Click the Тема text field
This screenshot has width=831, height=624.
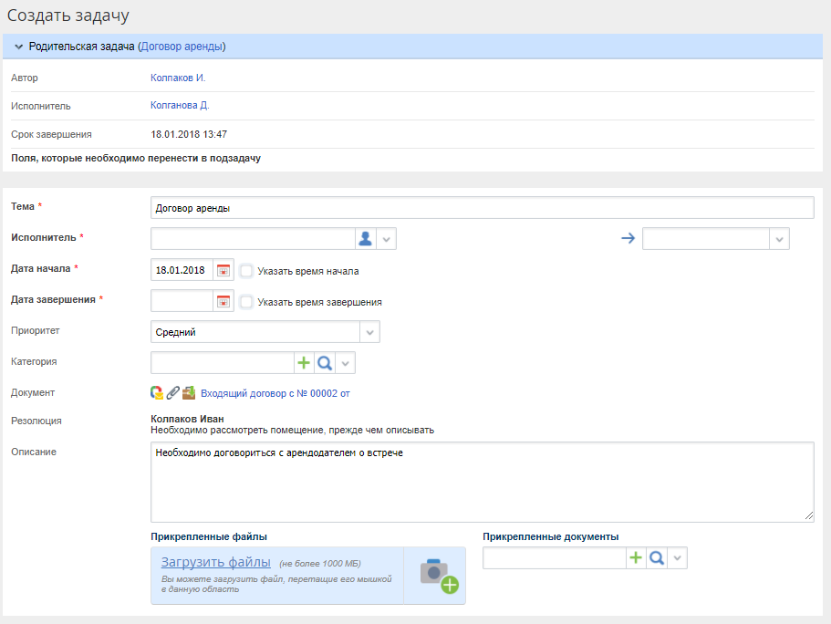tap(482, 208)
